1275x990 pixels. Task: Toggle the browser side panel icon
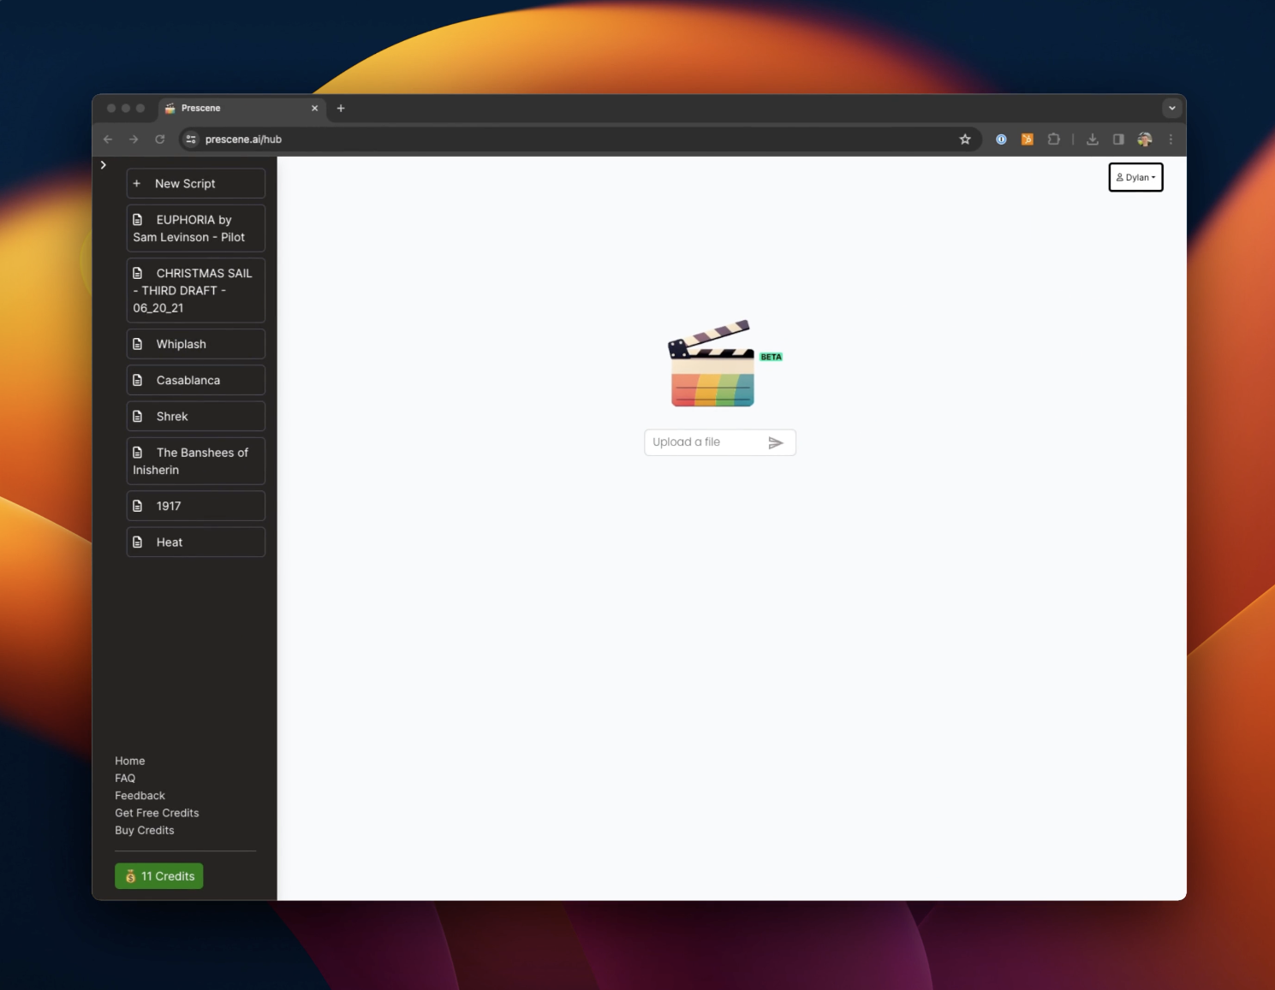pyautogui.click(x=1118, y=139)
